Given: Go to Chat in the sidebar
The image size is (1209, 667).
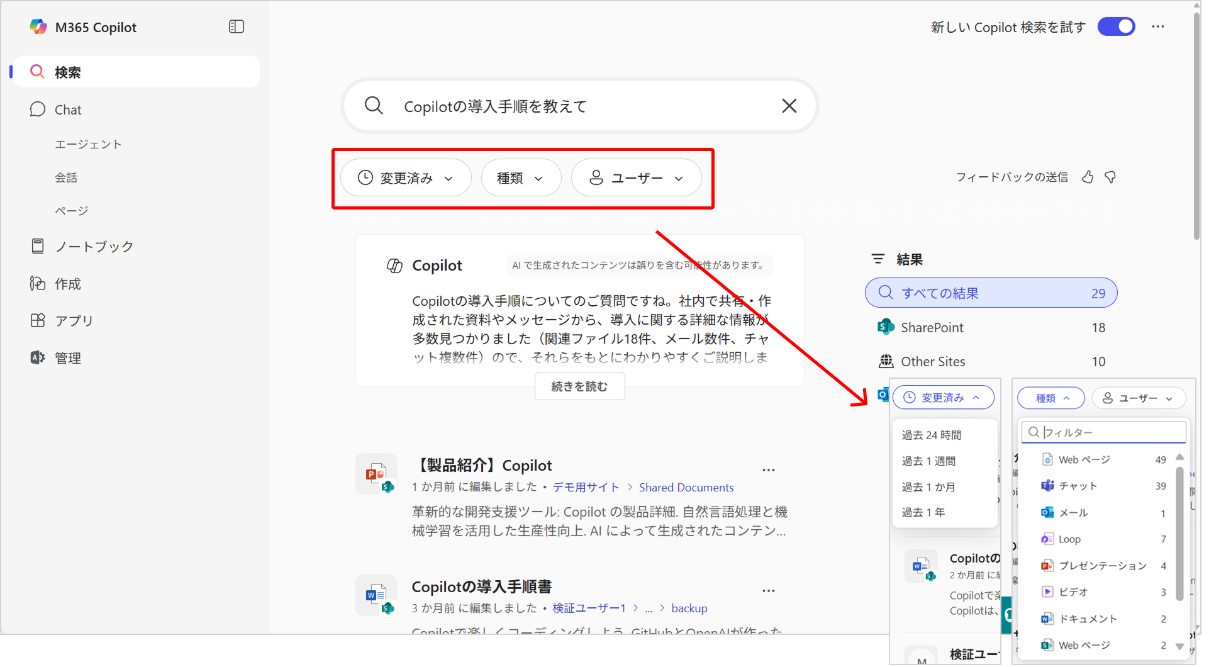Looking at the screenshot, I should (x=68, y=109).
